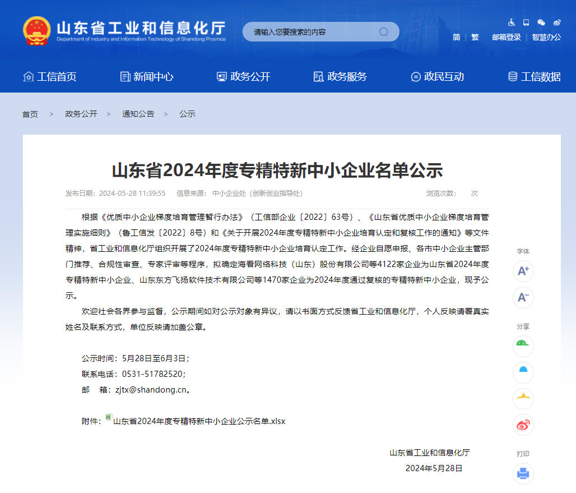Click the accessibility wheelchair icon in header

511,23
